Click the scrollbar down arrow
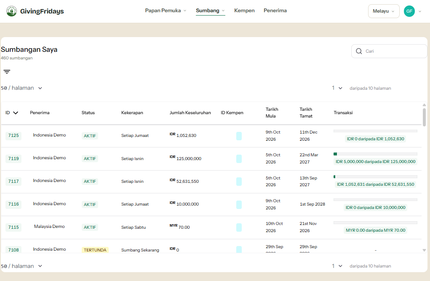This screenshot has width=430, height=281. pyautogui.click(x=424, y=250)
